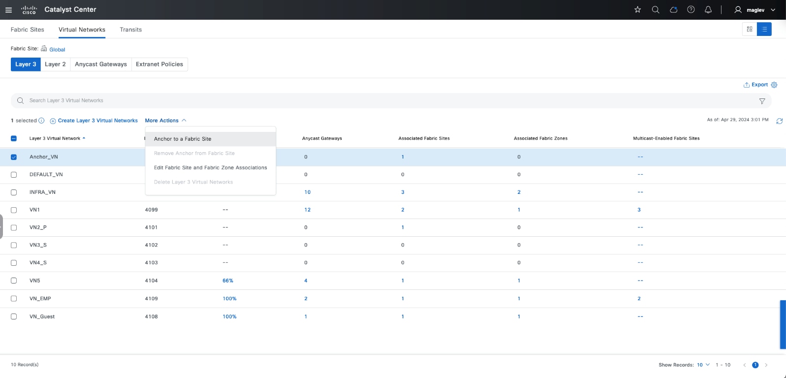
Task: Click the cloud status icon
Action: click(x=673, y=10)
